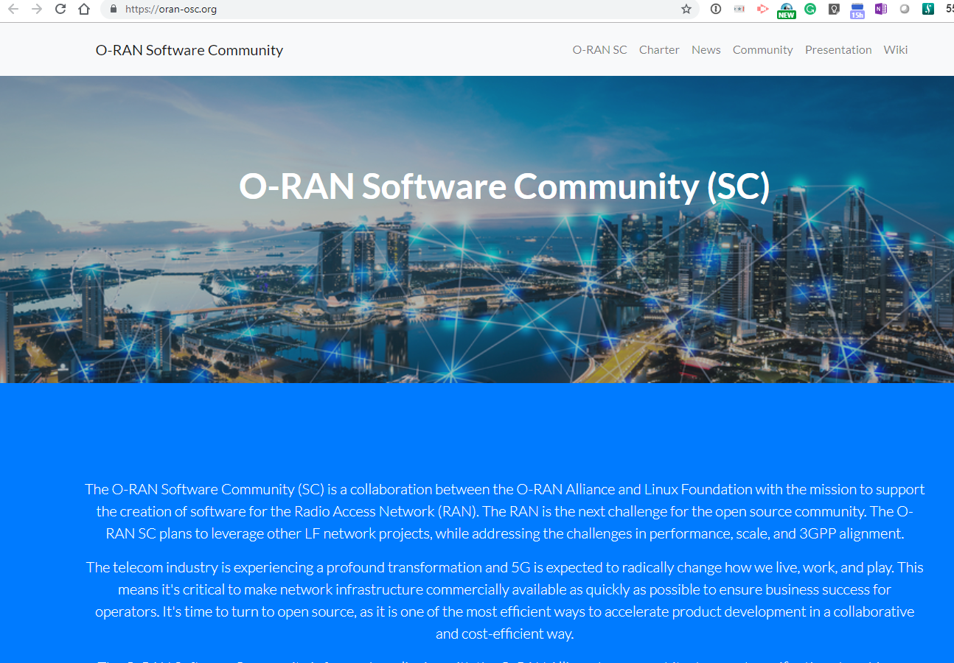
Task: Click the red arrow-shaped extension icon
Action: tap(763, 9)
